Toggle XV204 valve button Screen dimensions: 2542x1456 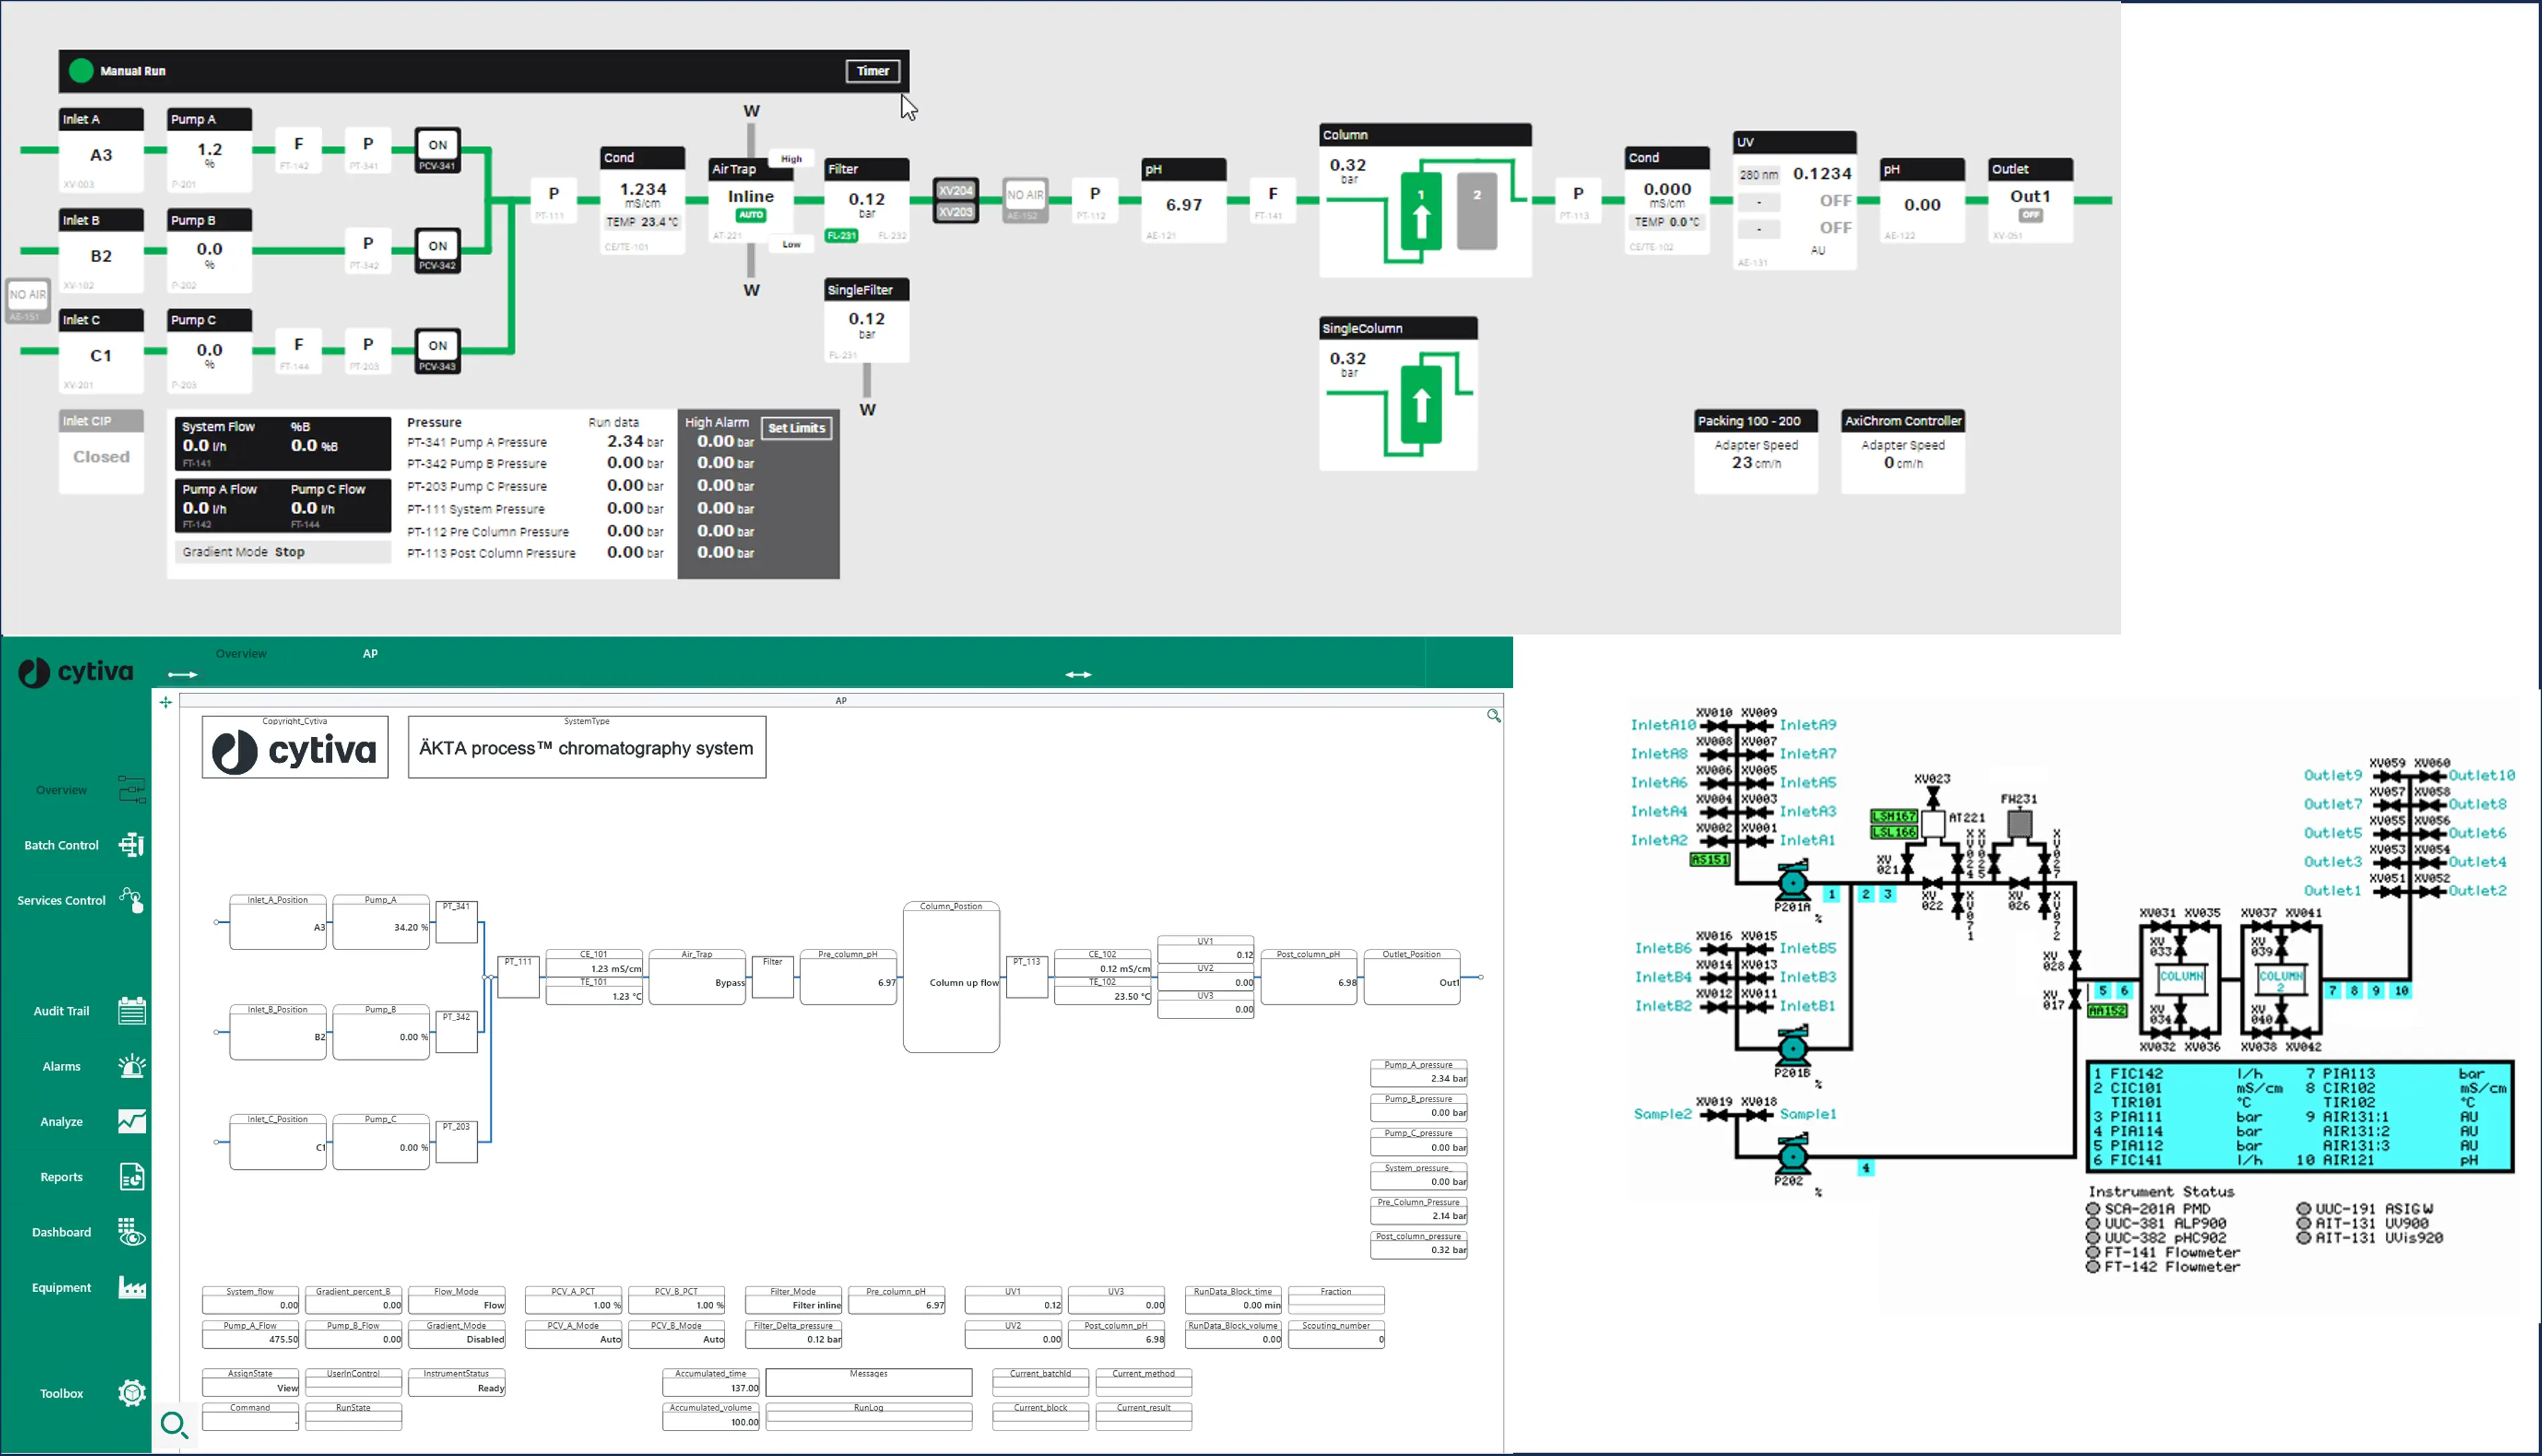pos(956,190)
